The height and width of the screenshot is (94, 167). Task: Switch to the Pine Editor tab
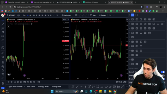coord(31,87)
